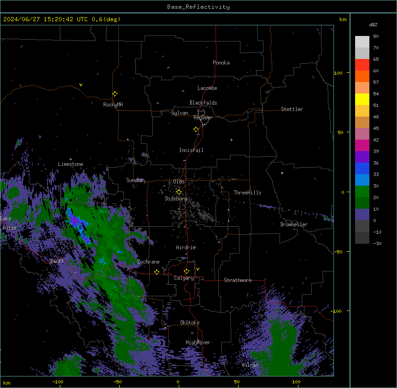Click the Drumheller label
This screenshot has width=397, height=388.
[x=294, y=224]
